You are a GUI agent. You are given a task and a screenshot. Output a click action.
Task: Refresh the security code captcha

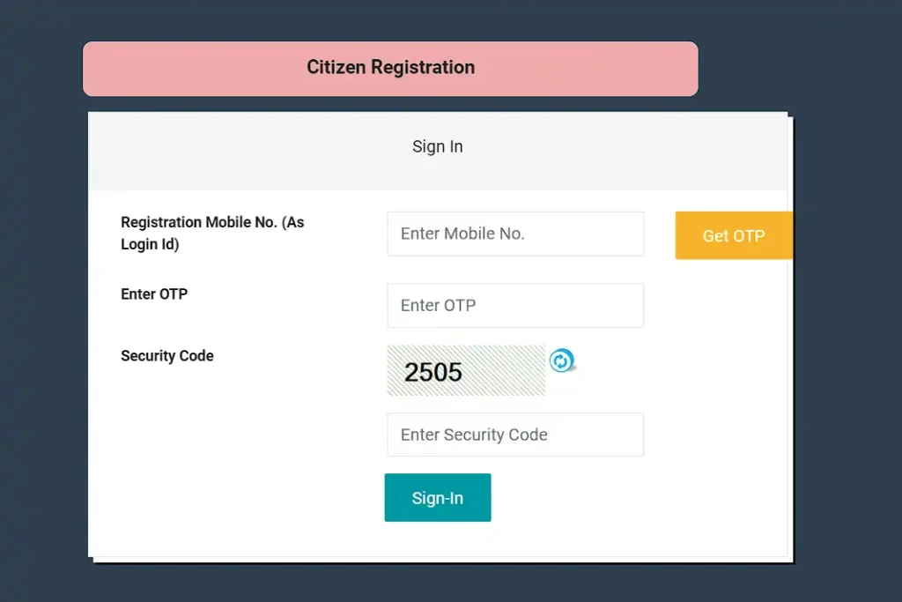(x=561, y=360)
